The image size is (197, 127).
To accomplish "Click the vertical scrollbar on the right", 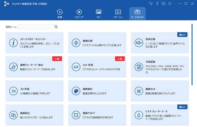I will click(x=192, y=55).
